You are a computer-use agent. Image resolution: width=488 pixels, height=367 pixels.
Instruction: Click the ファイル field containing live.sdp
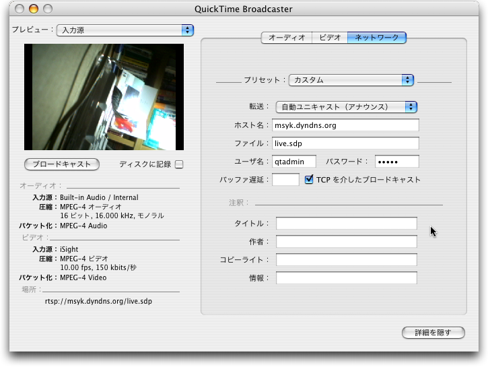coord(345,143)
